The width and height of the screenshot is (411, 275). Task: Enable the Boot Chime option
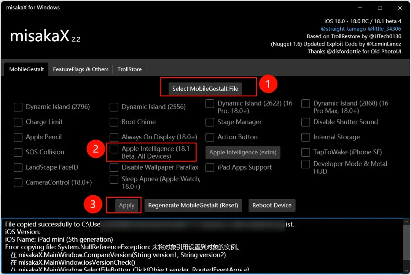coord(114,122)
